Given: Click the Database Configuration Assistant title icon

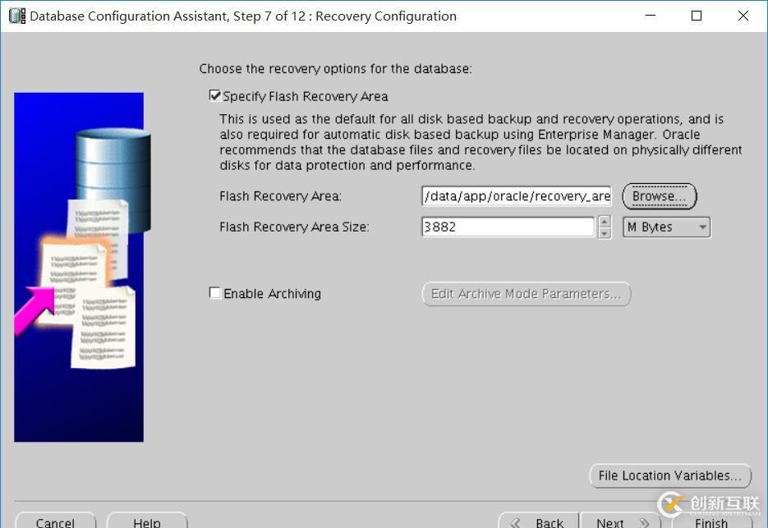Looking at the screenshot, I should click(x=17, y=16).
